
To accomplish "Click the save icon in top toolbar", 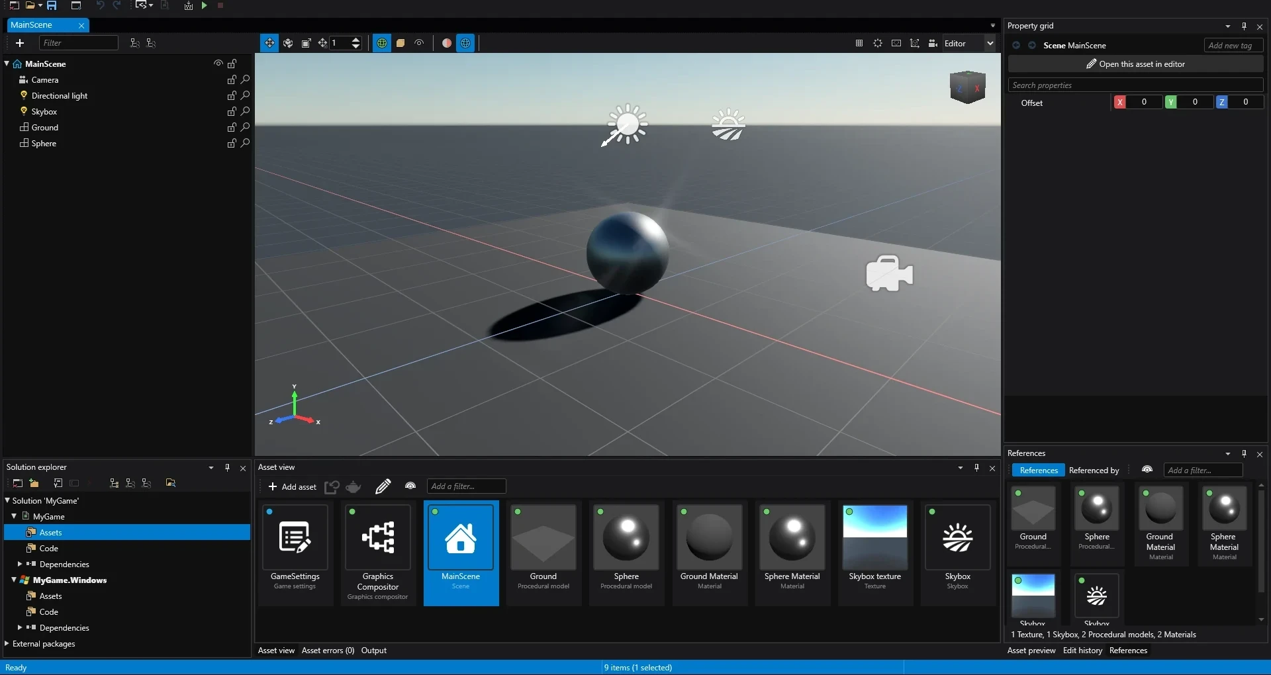I will pos(52,5).
